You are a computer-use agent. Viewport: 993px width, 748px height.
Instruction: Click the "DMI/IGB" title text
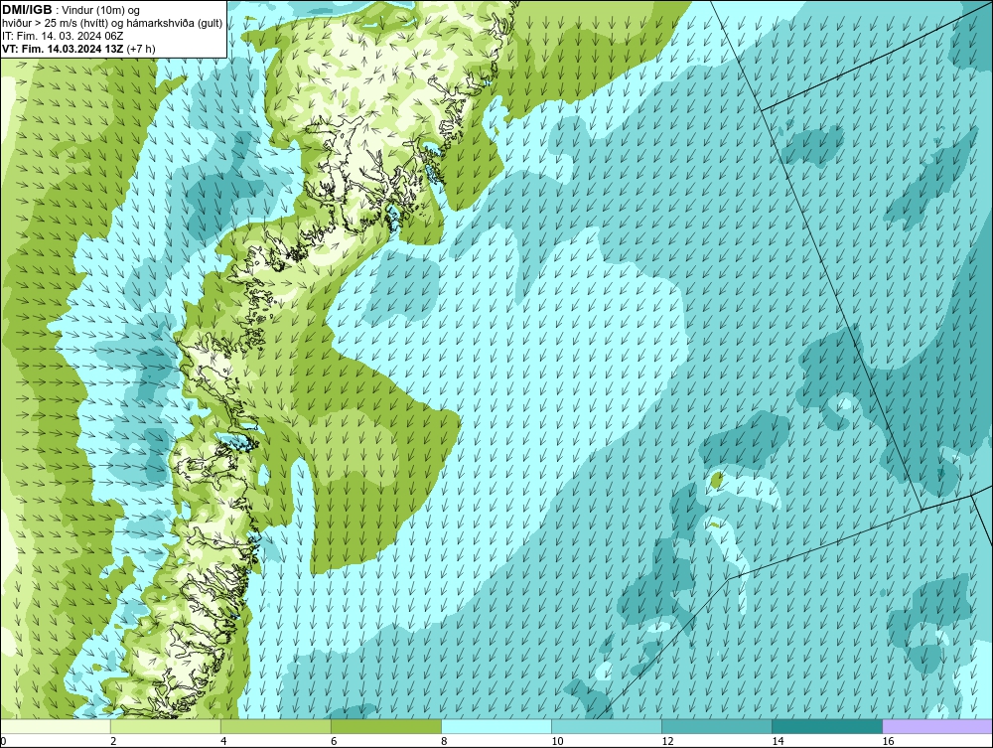pyautogui.click(x=27, y=10)
